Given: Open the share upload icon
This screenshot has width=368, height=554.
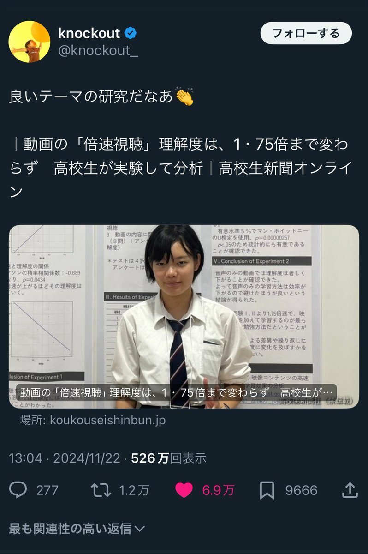Looking at the screenshot, I should [x=350, y=490].
